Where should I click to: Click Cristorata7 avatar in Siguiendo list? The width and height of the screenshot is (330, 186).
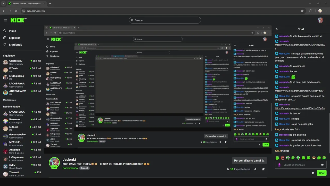tap(5, 62)
